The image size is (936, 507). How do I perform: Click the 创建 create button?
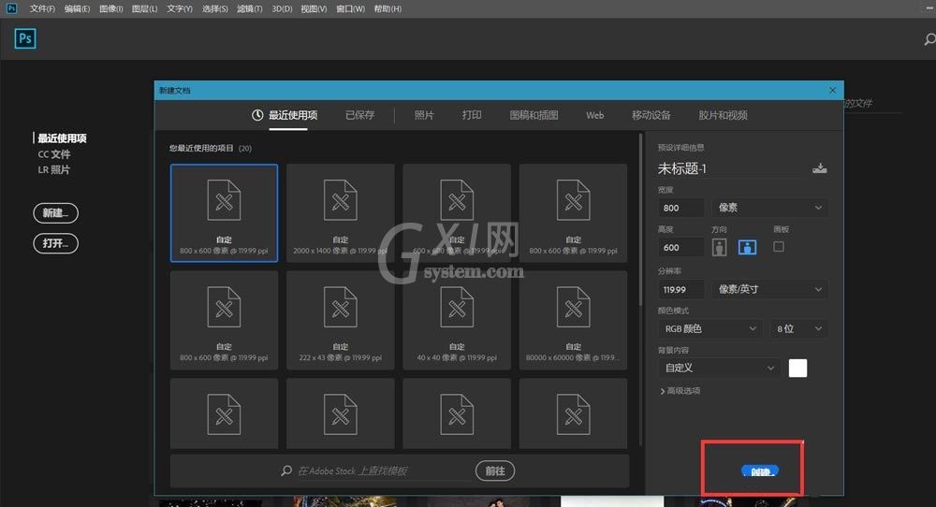coord(760,471)
